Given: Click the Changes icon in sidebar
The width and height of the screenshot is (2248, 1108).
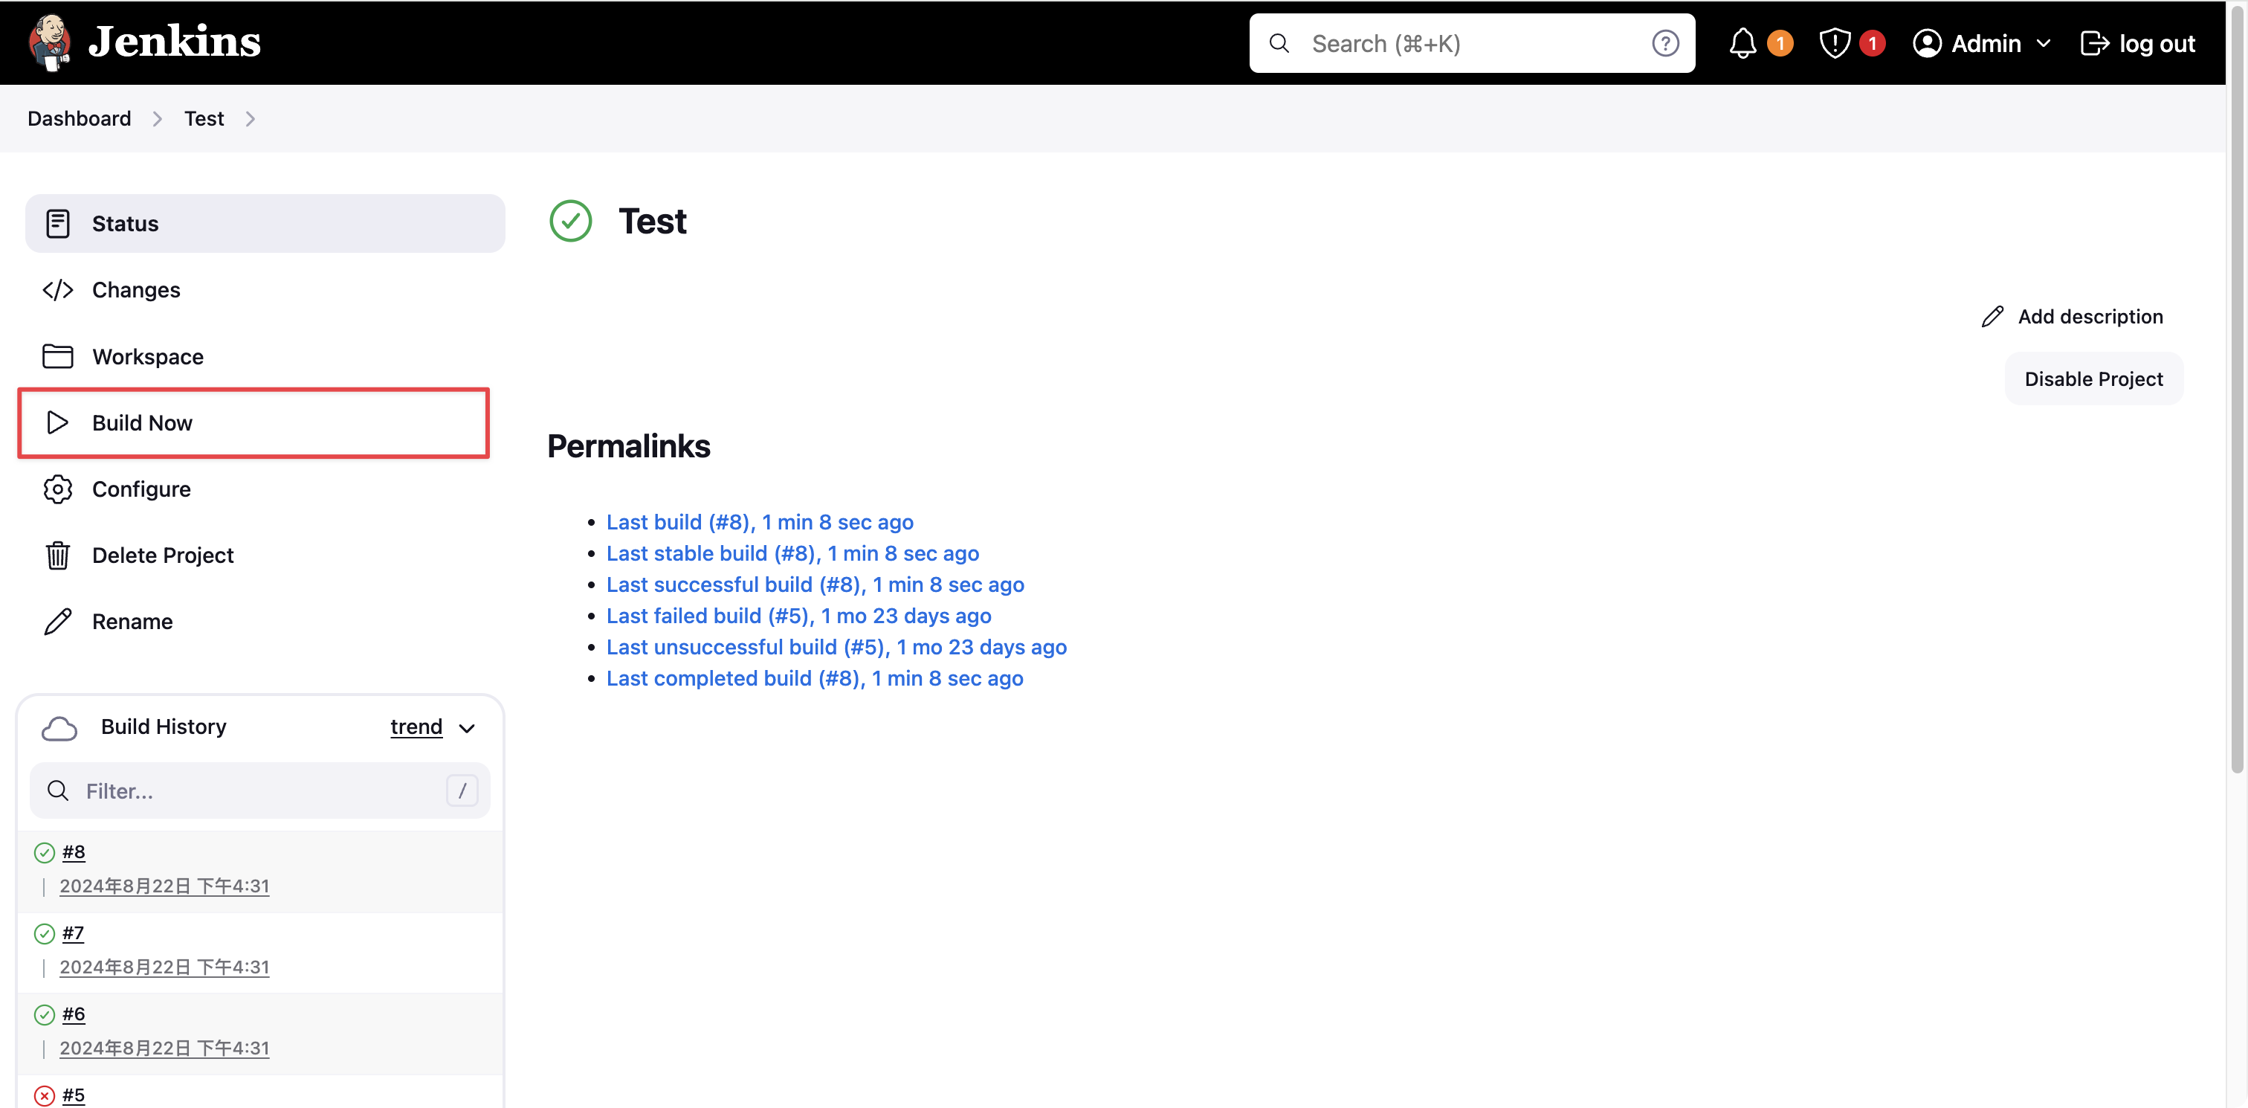Looking at the screenshot, I should click(57, 288).
